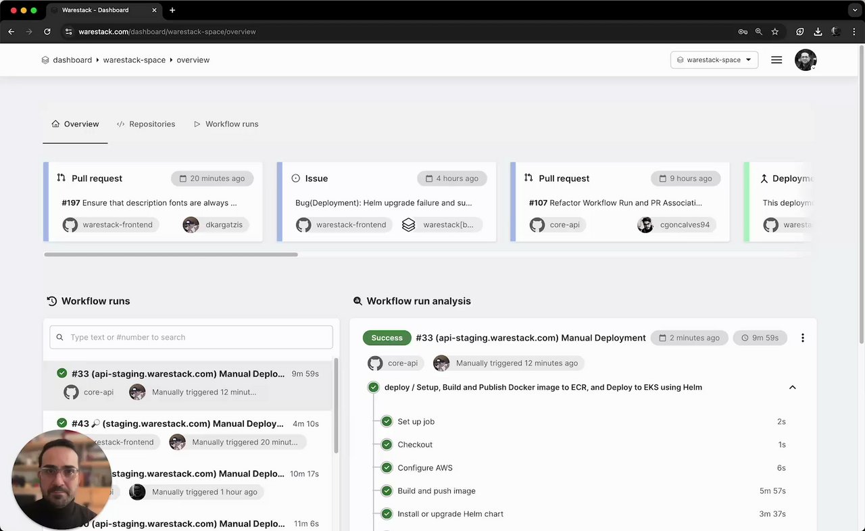The width and height of the screenshot is (865, 531).
Task: Click the 2 minutes ago chip in analysis
Action: coord(689,338)
